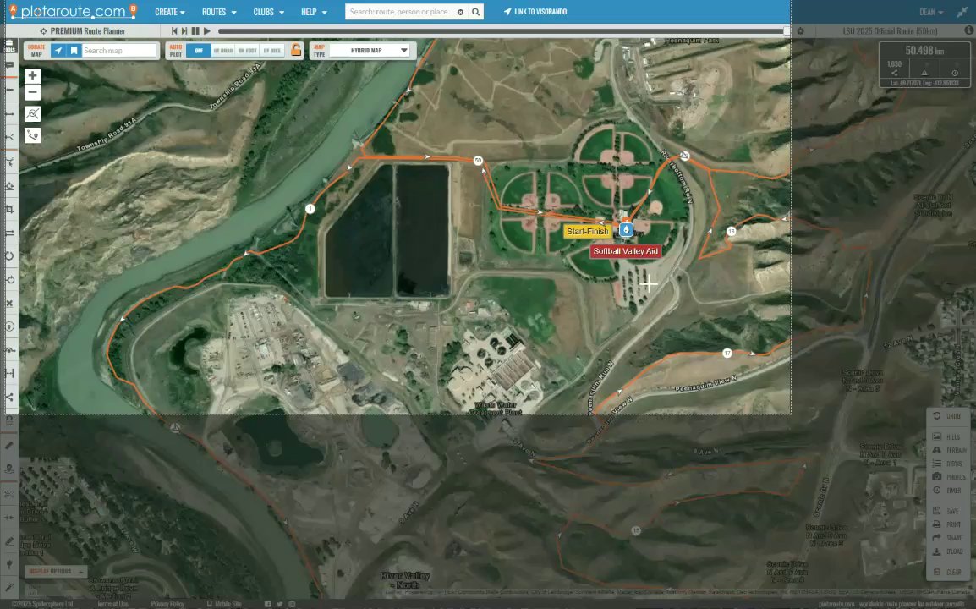Step forward in route playback
The width and height of the screenshot is (976, 609).
click(184, 30)
